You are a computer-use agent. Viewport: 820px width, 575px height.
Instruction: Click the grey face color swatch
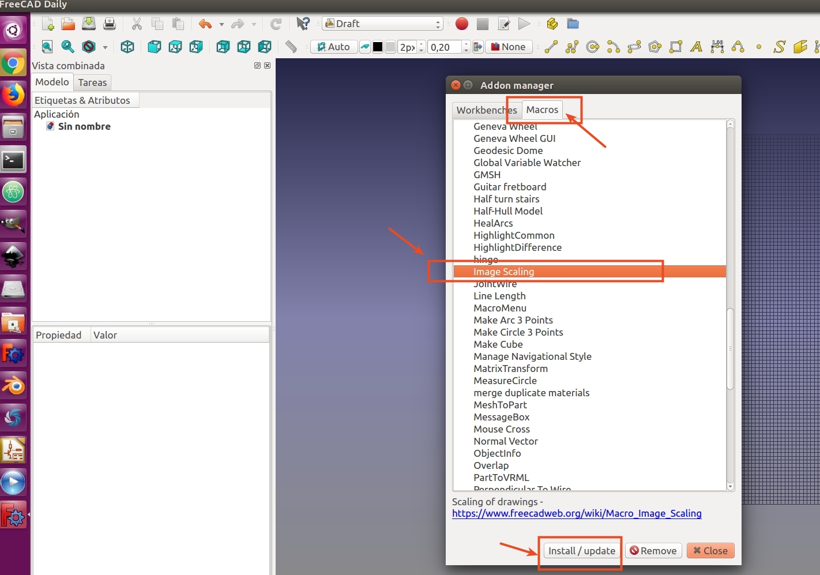pyautogui.click(x=390, y=47)
